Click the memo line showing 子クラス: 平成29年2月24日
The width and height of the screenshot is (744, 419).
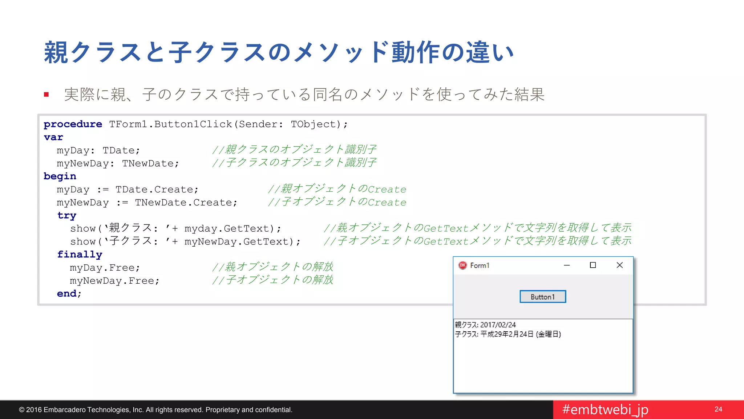point(508,334)
